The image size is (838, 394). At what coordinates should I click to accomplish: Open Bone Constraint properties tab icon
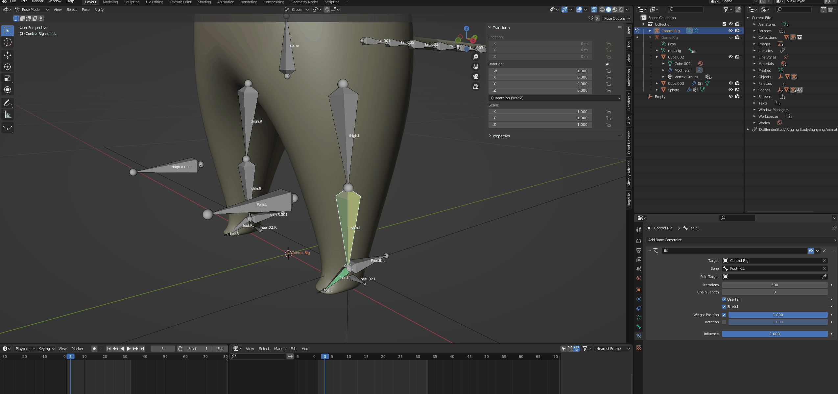pos(638,336)
